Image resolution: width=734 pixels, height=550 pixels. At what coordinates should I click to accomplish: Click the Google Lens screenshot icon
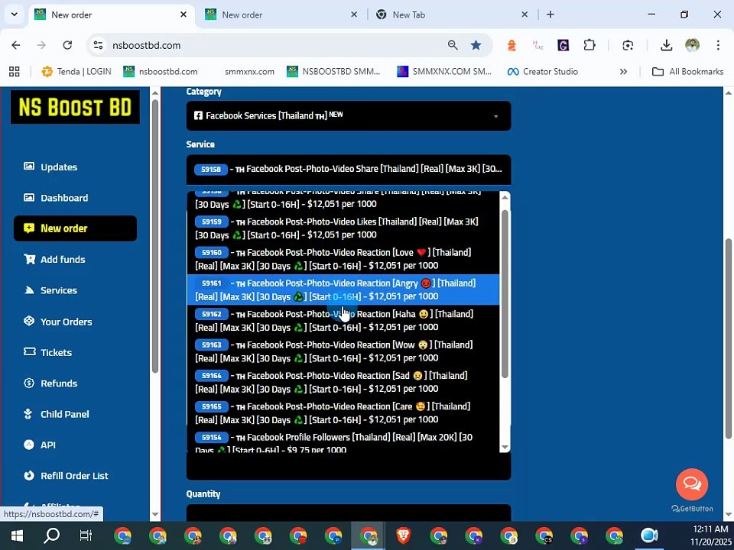coord(628,45)
